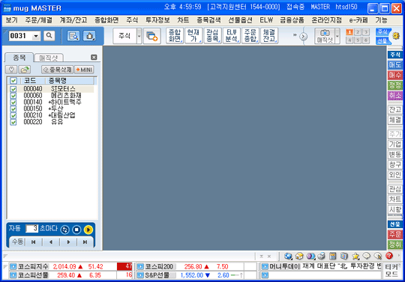Expand more toolbar buttons with double chevron
405x282 pixels.
point(295,34)
